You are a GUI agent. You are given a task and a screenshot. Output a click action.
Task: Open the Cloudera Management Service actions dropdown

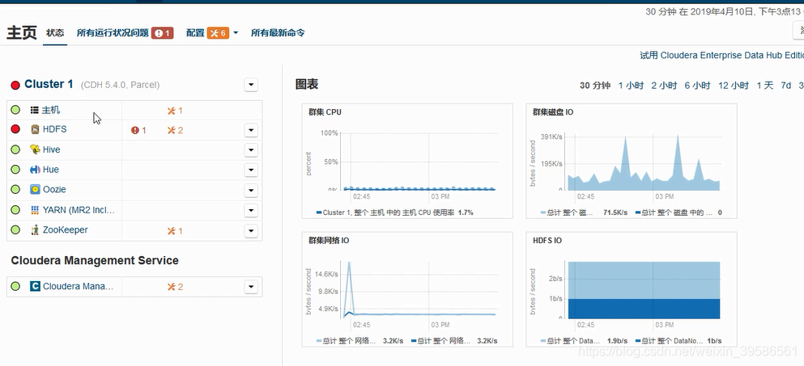(x=251, y=287)
